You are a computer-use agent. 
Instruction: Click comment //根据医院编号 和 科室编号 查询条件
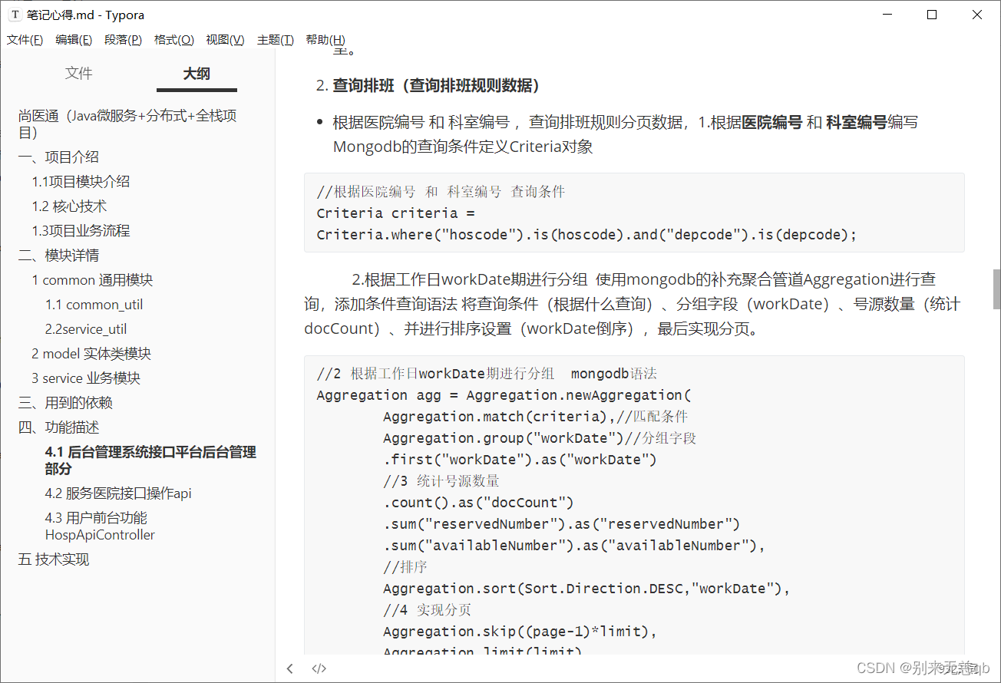point(441,192)
